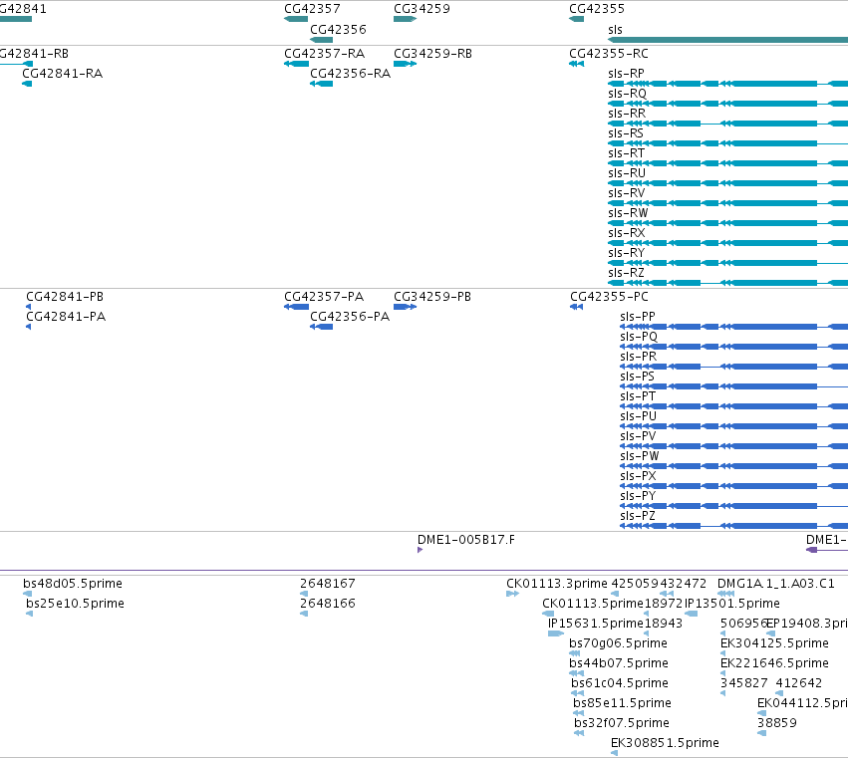Click the sls-RV transcript label
The image size is (848, 758).
(626, 193)
